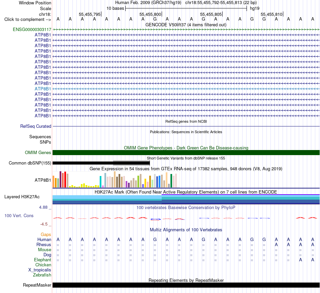320x293 pixels.
Task: Click the gray dbSNP variant item
Action: click(131, 163)
